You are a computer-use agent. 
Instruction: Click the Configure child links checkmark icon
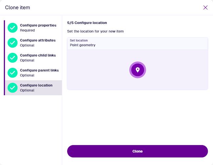point(12,58)
